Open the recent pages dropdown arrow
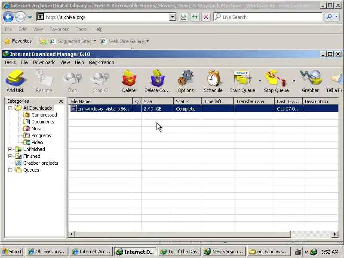 [30, 17]
